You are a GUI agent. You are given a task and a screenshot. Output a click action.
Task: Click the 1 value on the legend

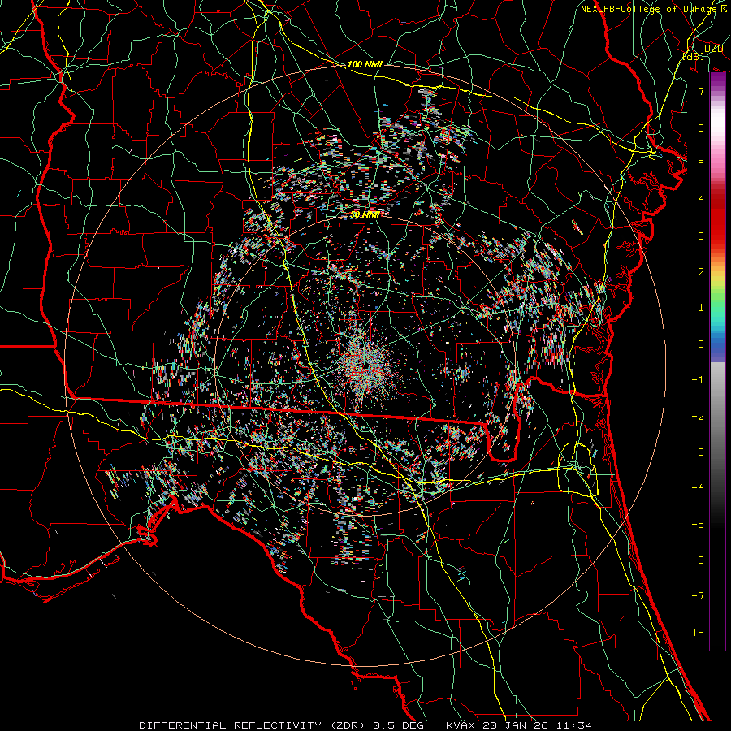click(701, 308)
